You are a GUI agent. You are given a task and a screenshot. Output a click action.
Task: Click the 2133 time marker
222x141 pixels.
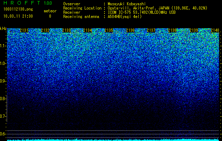(x=67, y=30)
